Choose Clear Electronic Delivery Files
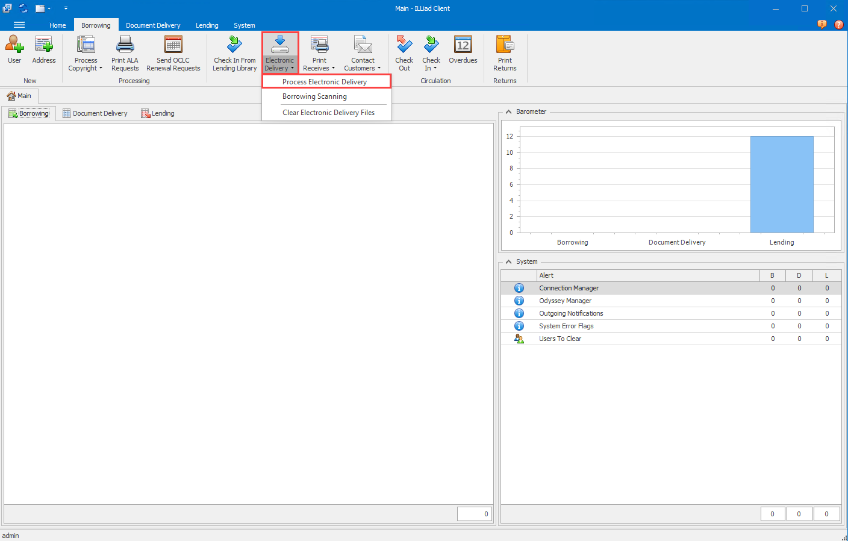This screenshot has width=848, height=541. coord(328,113)
